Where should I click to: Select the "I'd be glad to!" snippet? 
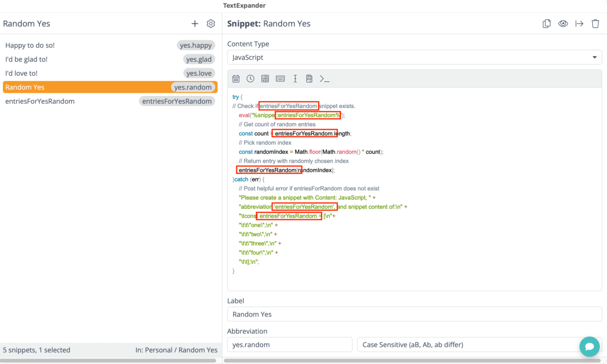(110, 60)
